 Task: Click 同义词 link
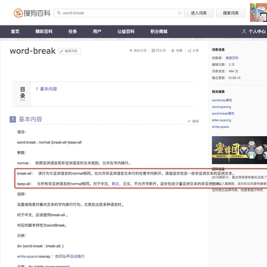click(161, 50)
